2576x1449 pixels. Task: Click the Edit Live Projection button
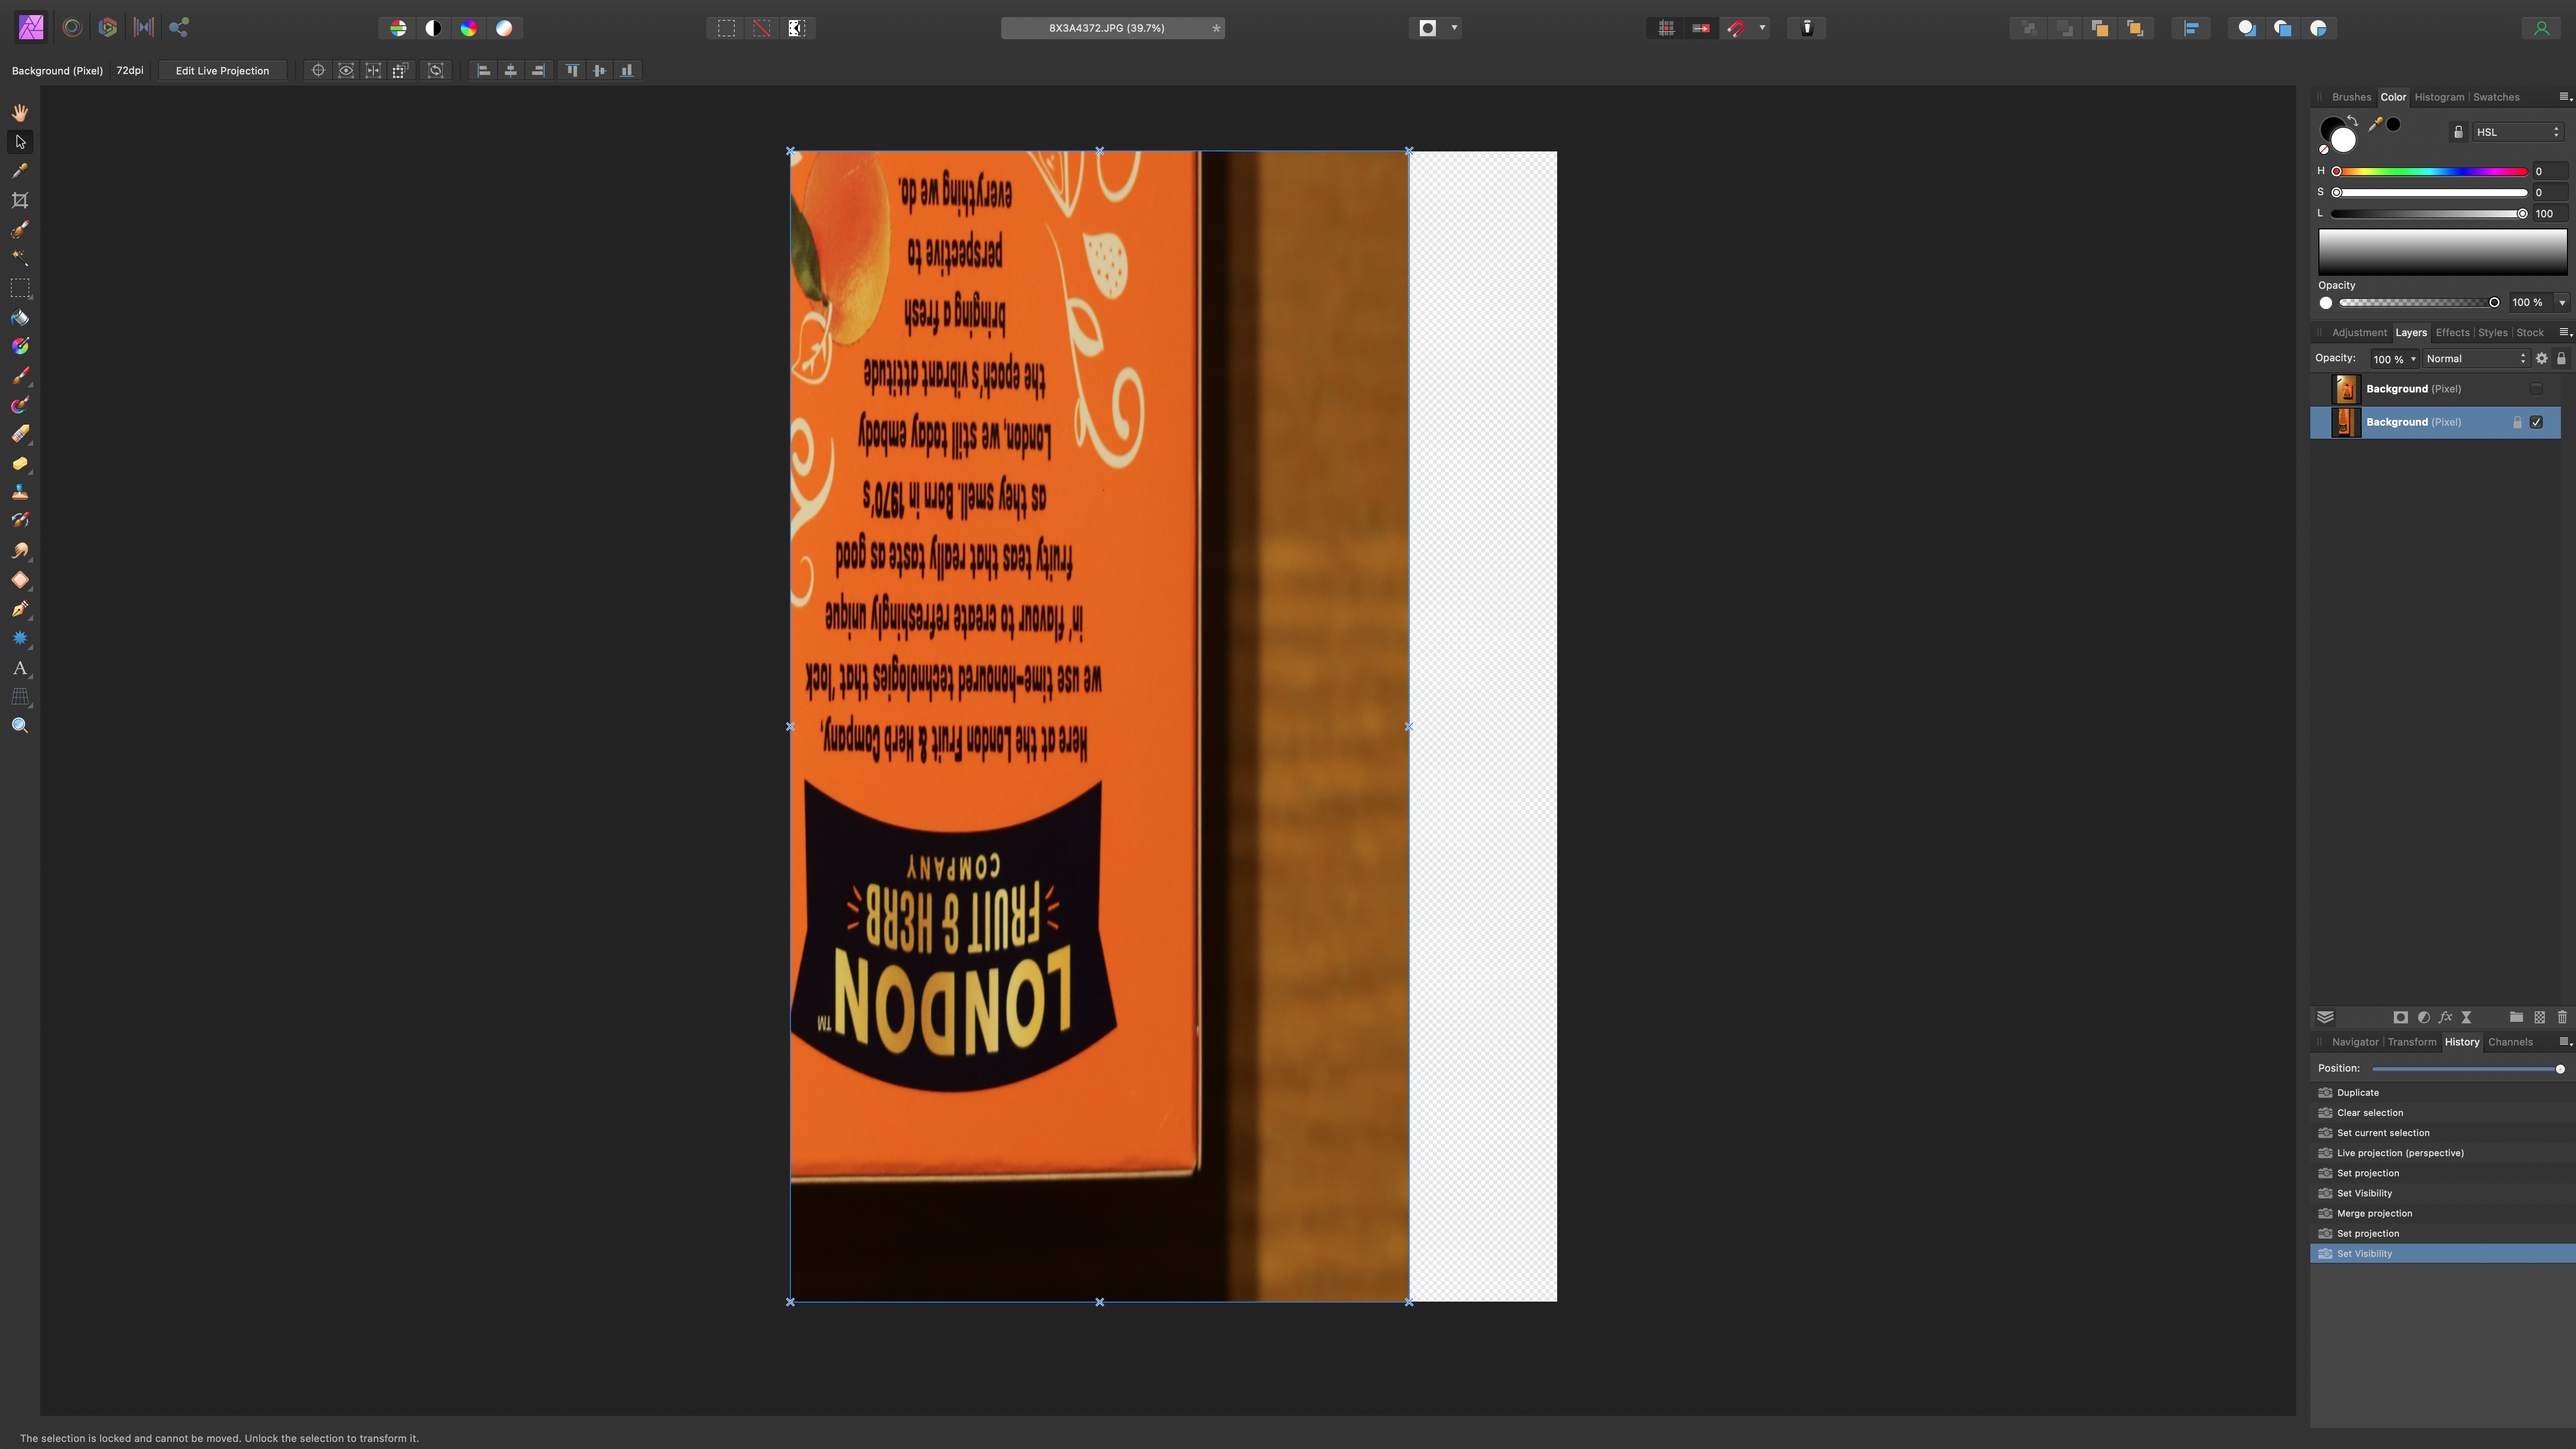(x=222, y=70)
